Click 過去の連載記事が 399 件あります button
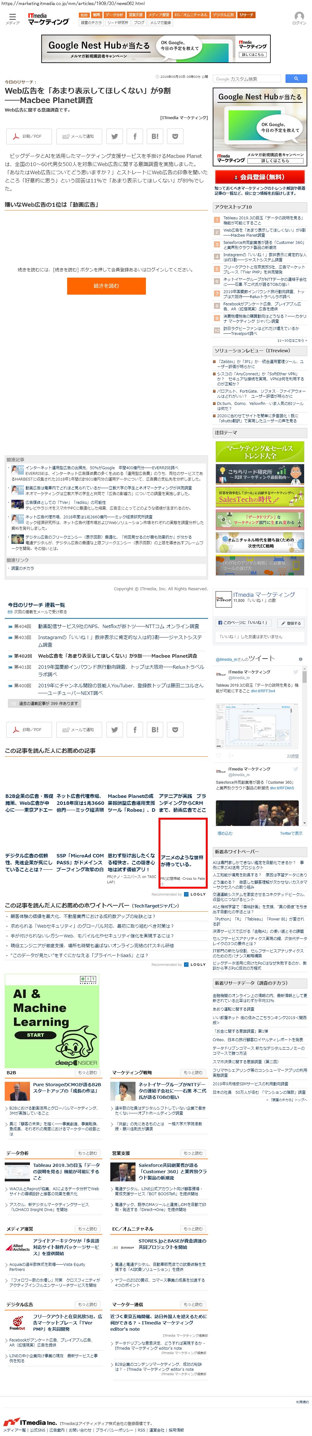312x1436 pixels. tap(44, 704)
